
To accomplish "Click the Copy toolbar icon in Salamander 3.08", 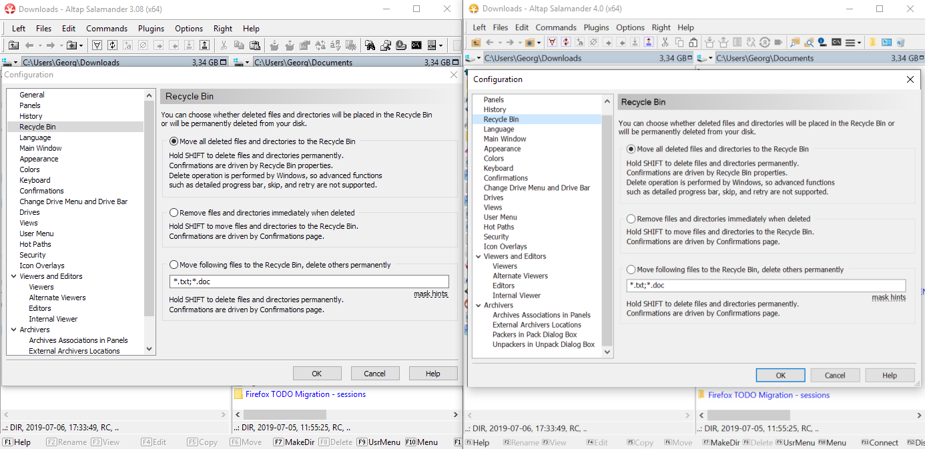I will click(x=240, y=45).
